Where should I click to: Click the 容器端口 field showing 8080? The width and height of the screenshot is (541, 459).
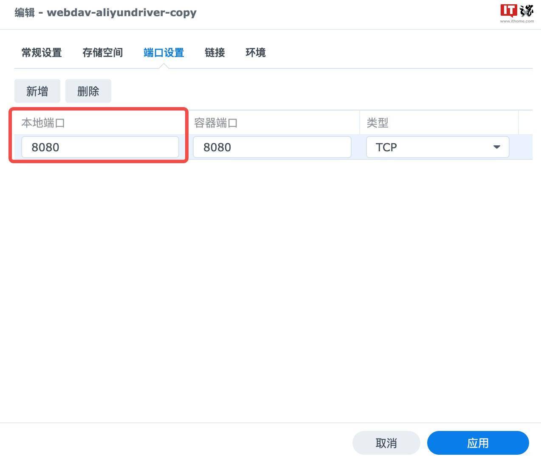272,147
